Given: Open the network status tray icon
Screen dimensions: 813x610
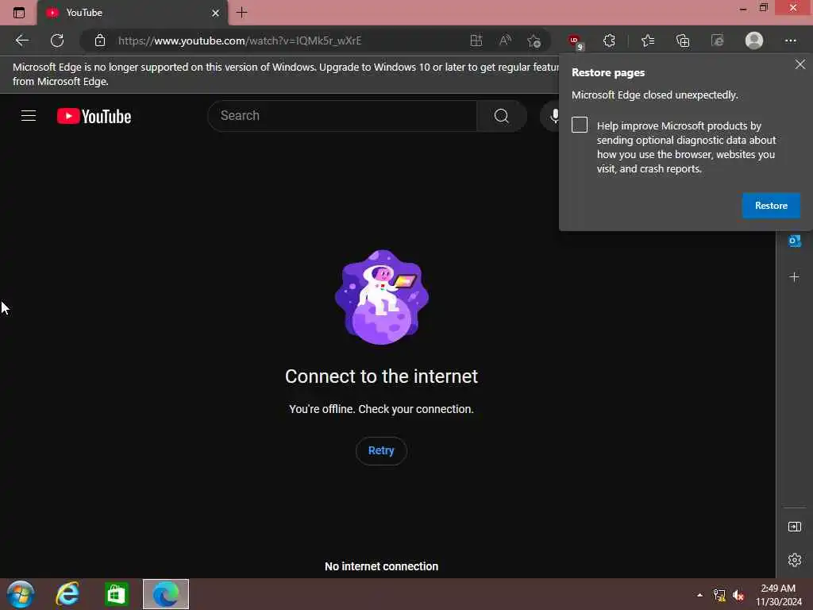Looking at the screenshot, I should pos(719,595).
